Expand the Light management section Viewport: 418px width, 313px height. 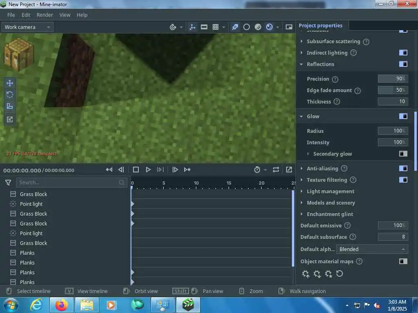click(x=302, y=192)
